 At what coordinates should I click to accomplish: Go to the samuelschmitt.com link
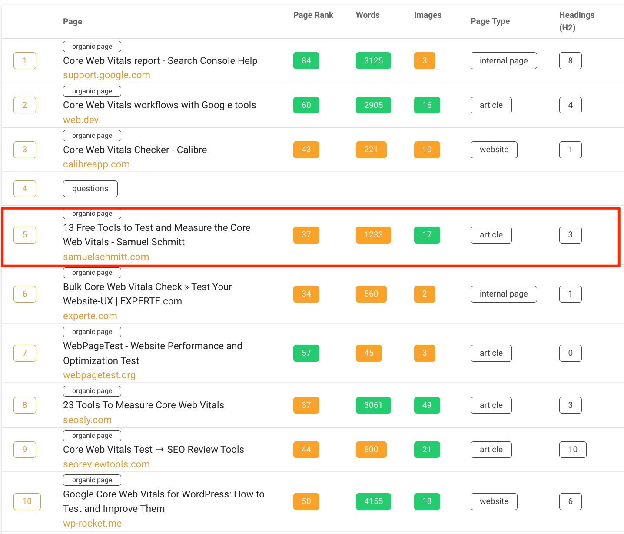[x=106, y=257]
